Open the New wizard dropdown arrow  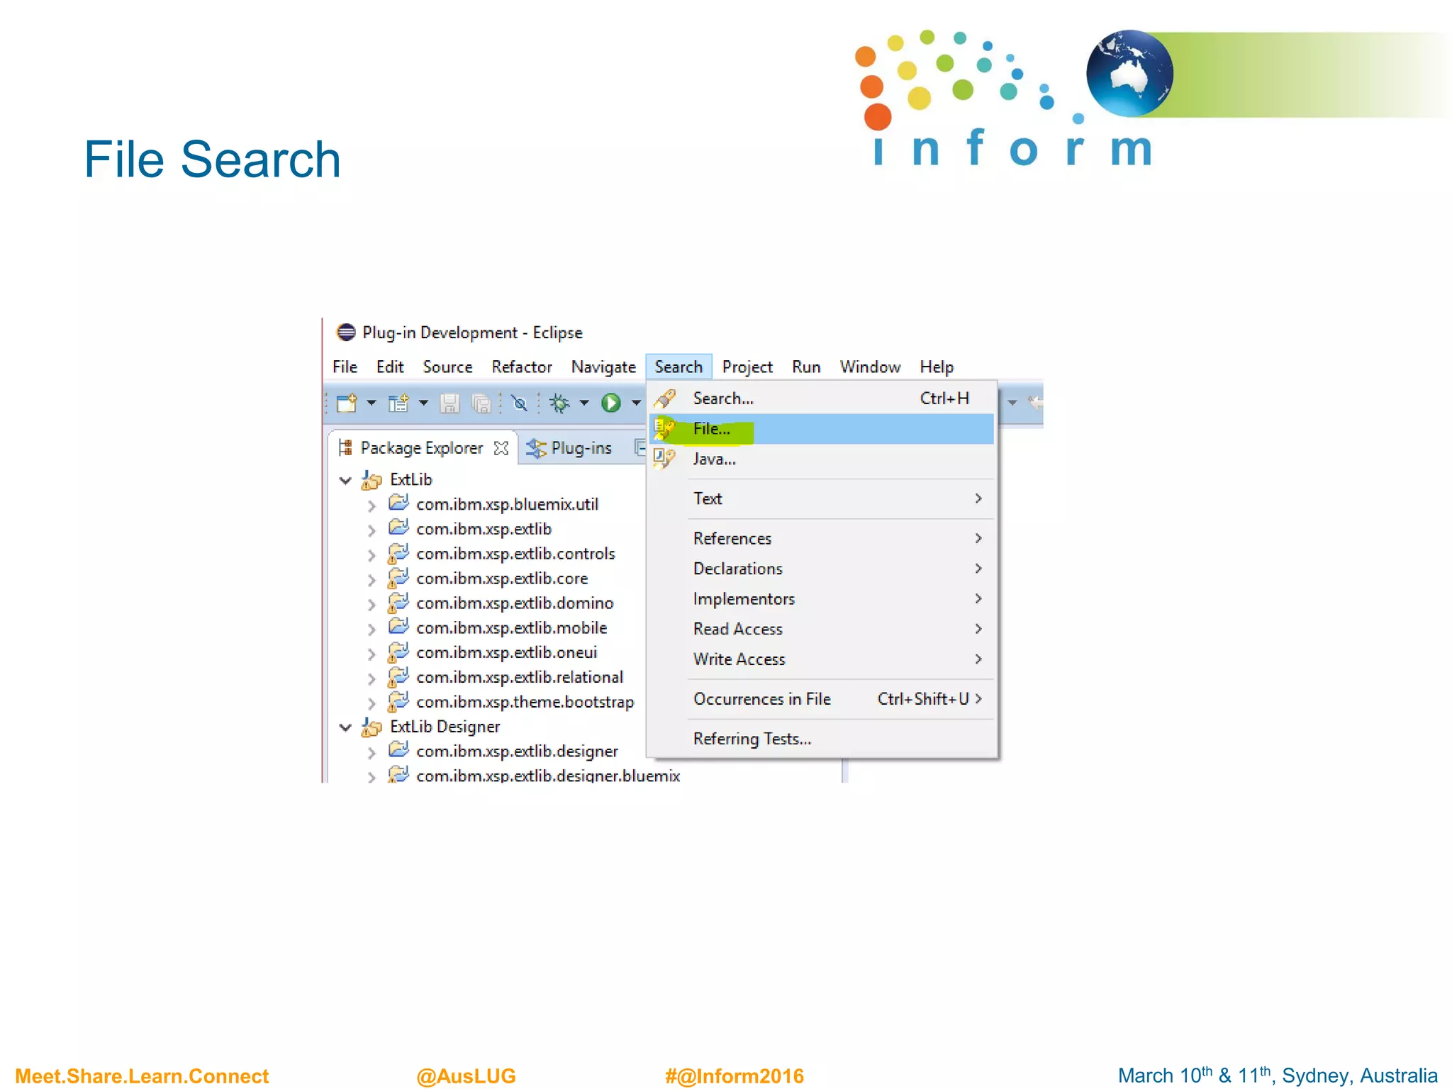point(371,403)
